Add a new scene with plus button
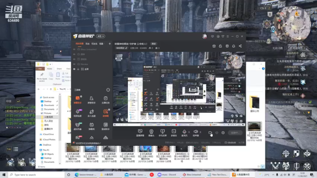 [x=110, y=44]
